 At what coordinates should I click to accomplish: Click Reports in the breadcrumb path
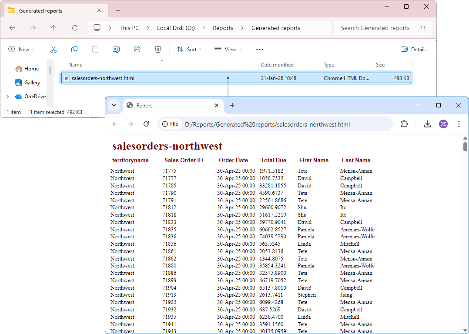pos(223,28)
